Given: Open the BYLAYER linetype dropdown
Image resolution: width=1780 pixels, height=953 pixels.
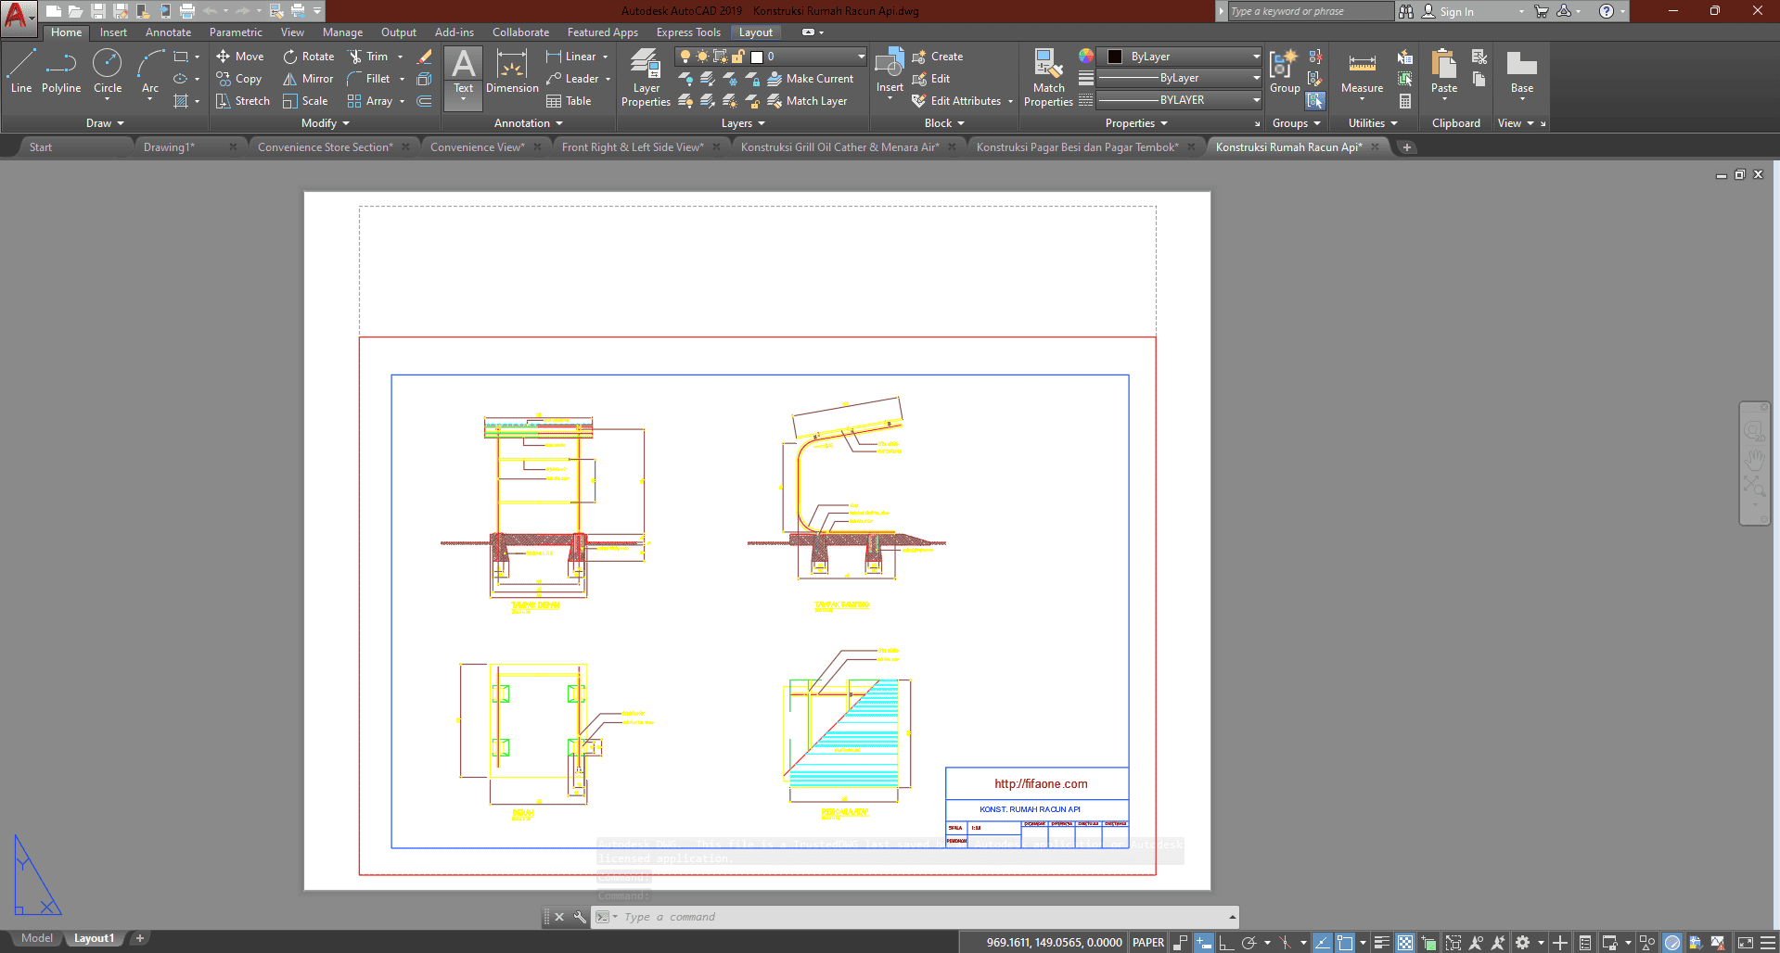Looking at the screenshot, I should (x=1179, y=100).
